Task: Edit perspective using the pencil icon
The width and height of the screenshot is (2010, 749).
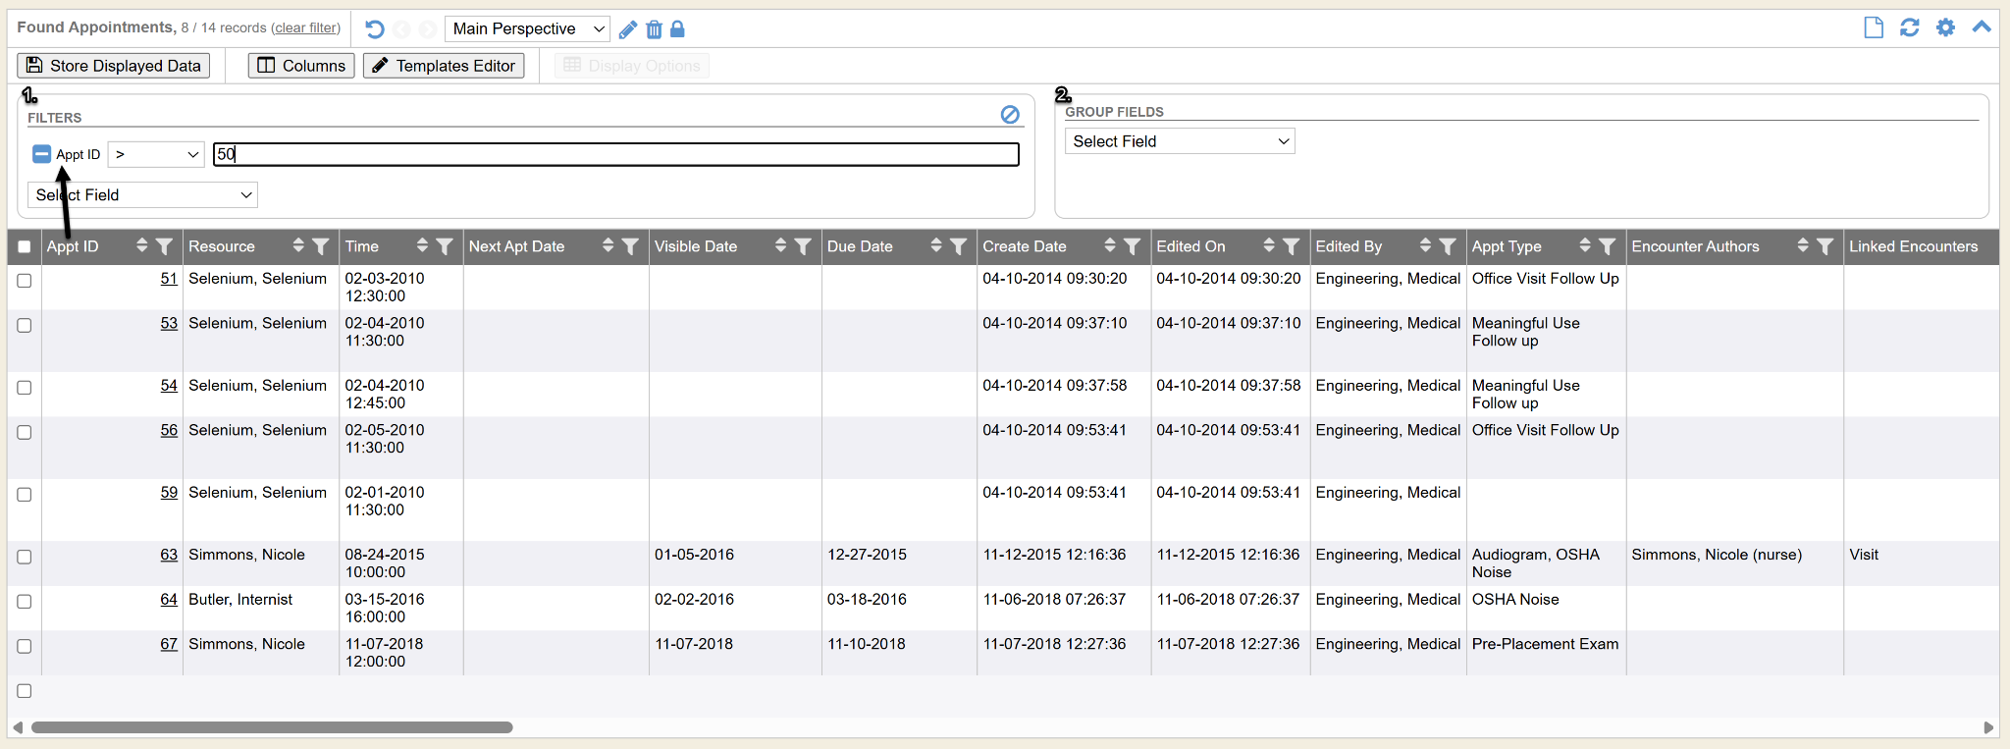Action: click(x=628, y=29)
